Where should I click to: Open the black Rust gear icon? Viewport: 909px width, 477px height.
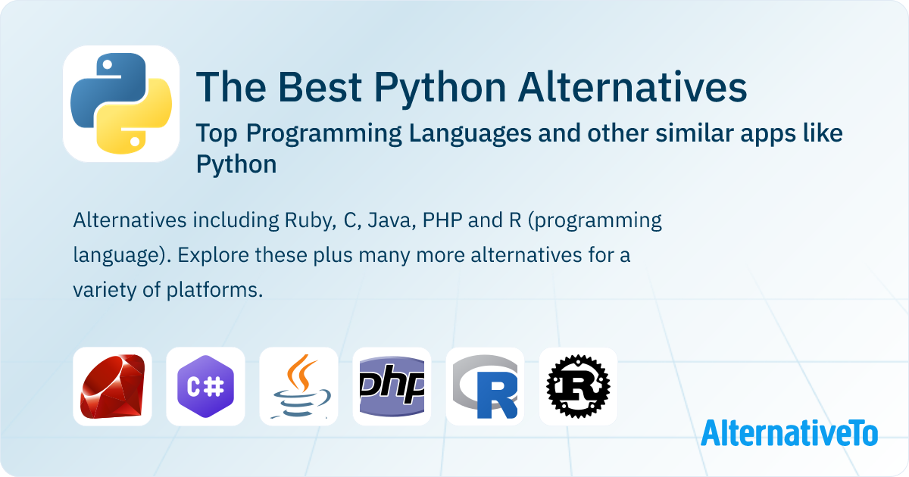[578, 386]
